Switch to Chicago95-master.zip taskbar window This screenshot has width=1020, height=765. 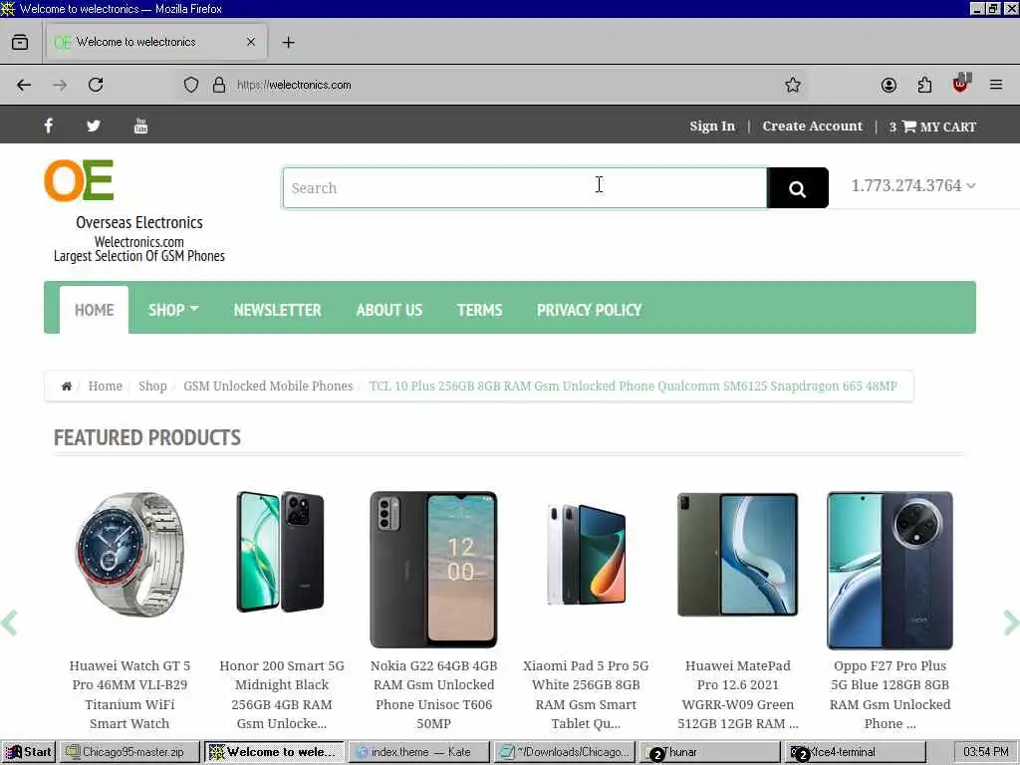(130, 752)
